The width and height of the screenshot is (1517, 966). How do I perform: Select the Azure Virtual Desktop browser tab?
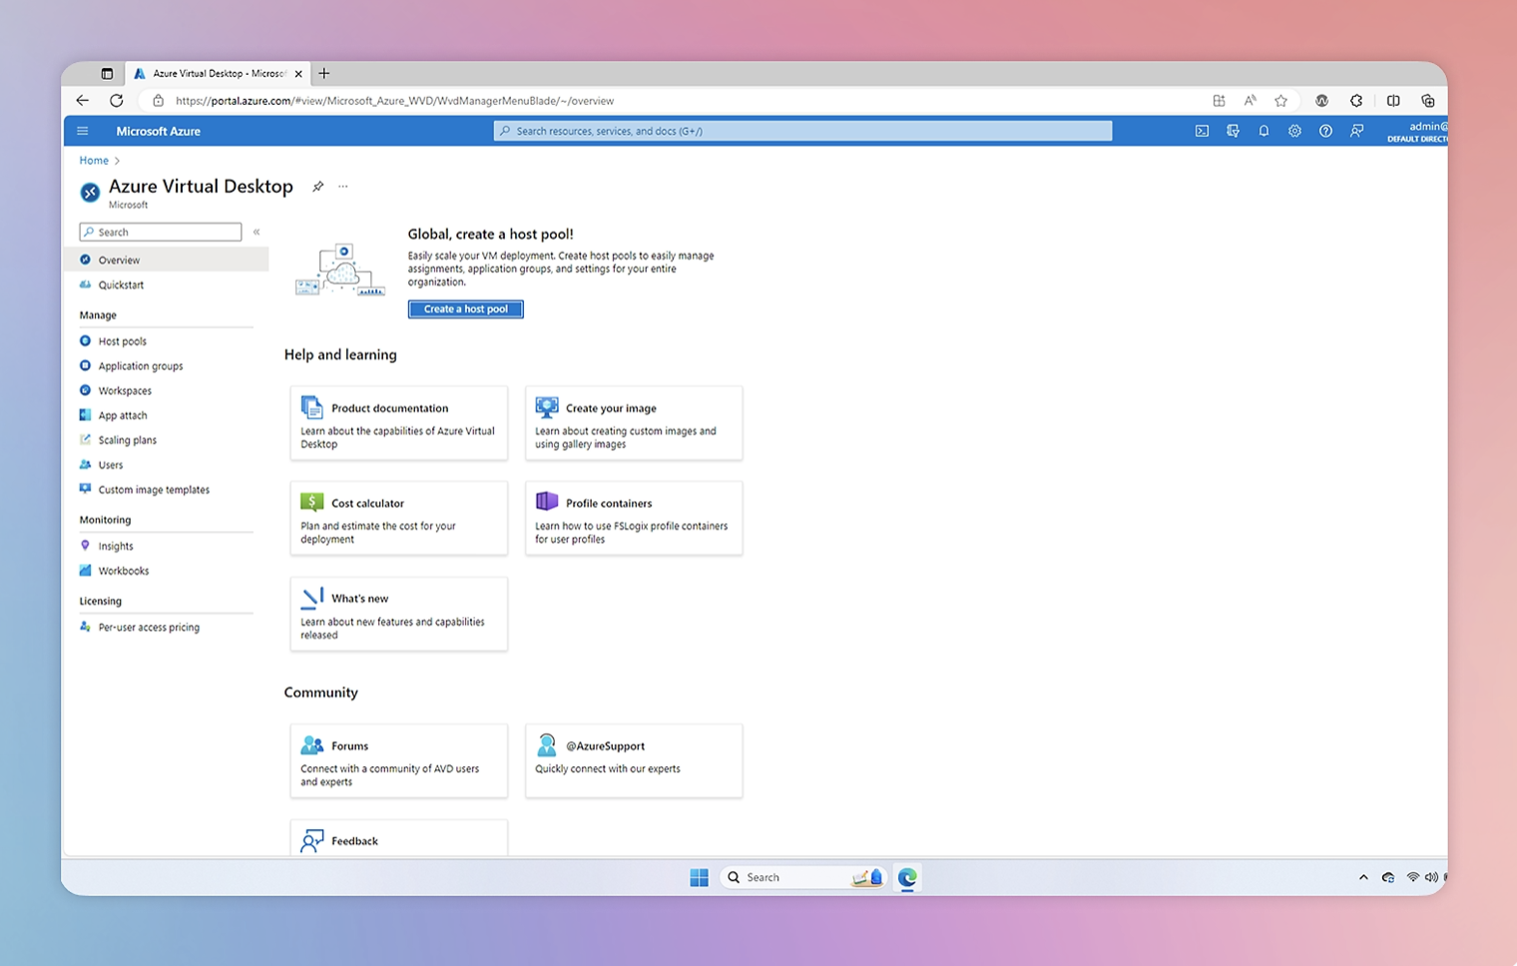coord(218,74)
